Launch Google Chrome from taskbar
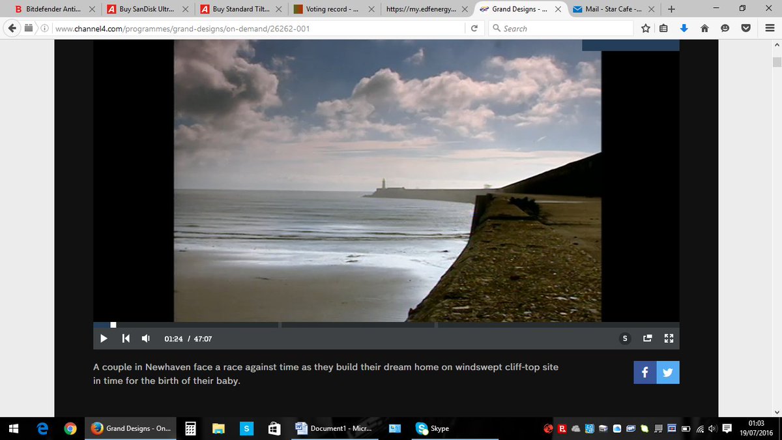The width and height of the screenshot is (782, 440). pyautogui.click(x=70, y=428)
